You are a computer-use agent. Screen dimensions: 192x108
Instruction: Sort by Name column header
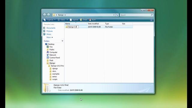coord(76,24)
